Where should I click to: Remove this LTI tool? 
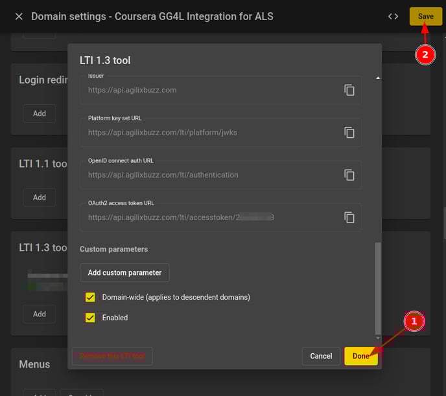point(112,356)
